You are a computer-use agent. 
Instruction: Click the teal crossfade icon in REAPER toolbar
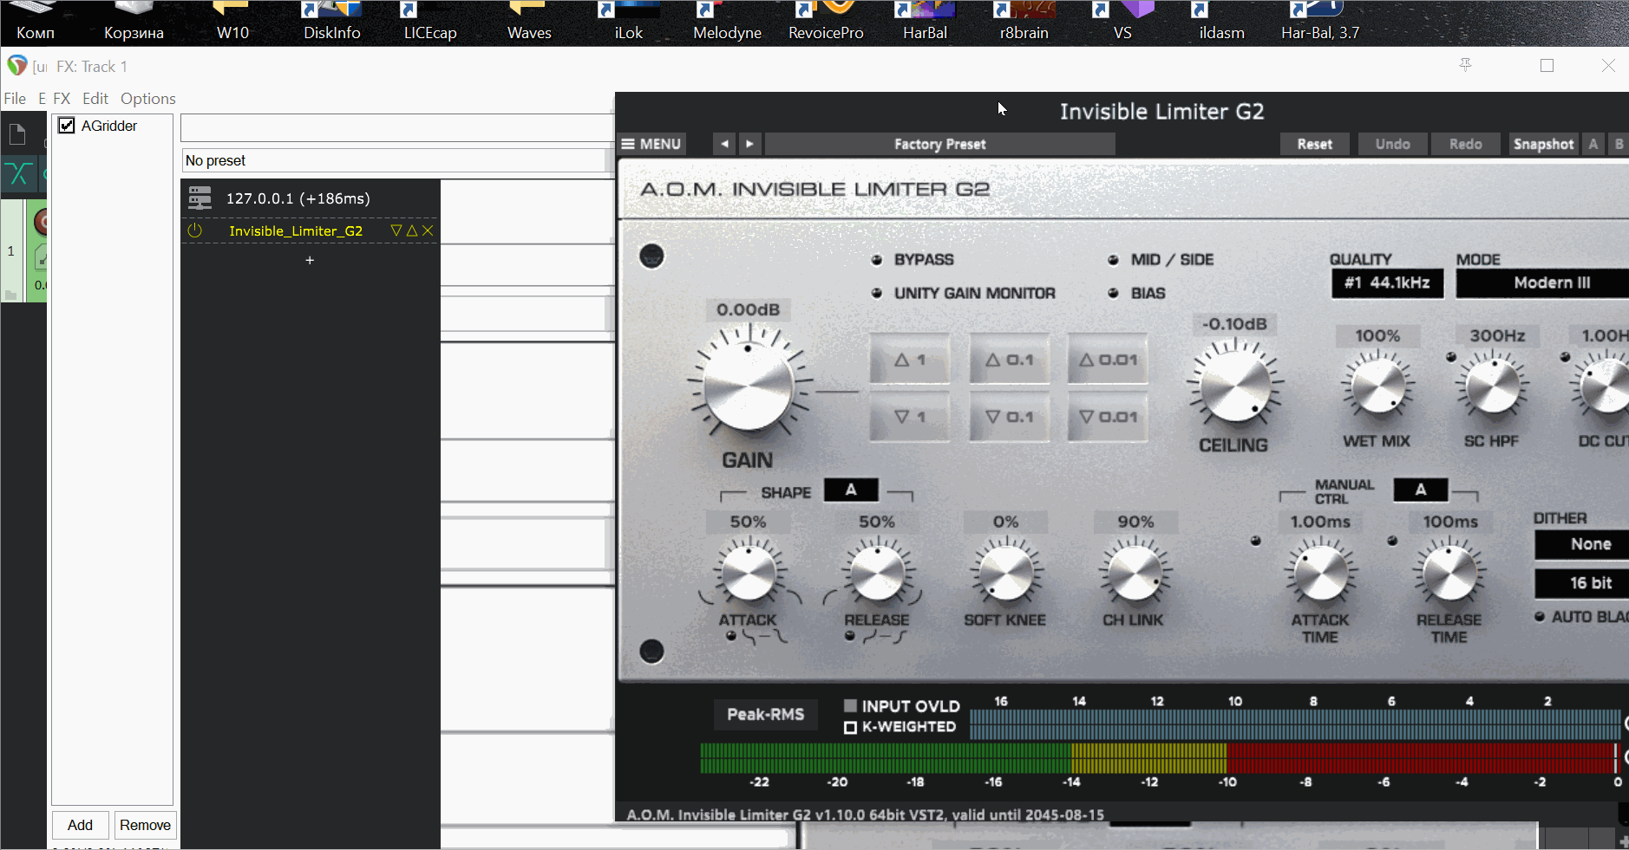coord(18,174)
